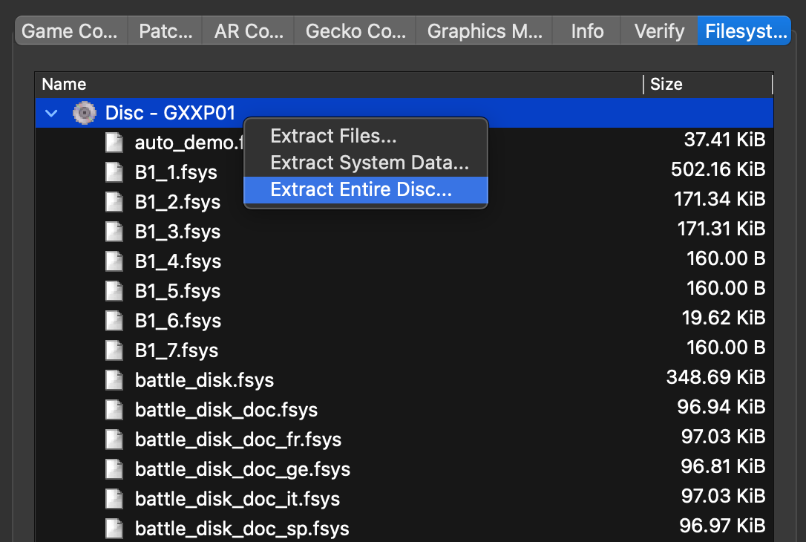Click the 96.97 KiB size value
Screen dimensions: 806x542
point(722,526)
